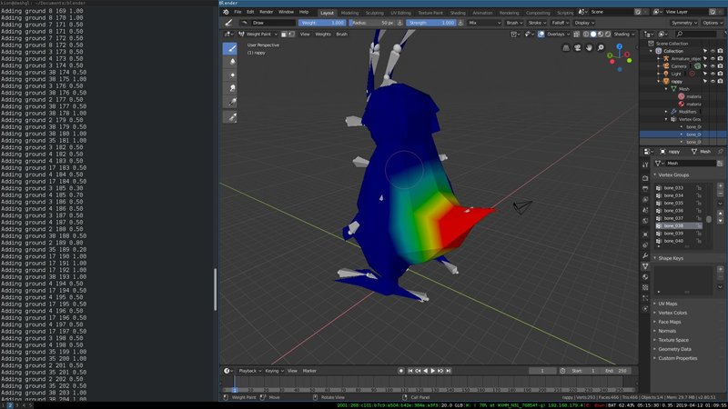The image size is (728, 409).
Task: Open the Tool settings properties tab
Action: click(x=645, y=165)
